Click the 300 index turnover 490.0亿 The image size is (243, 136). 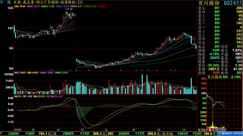click(x=154, y=134)
